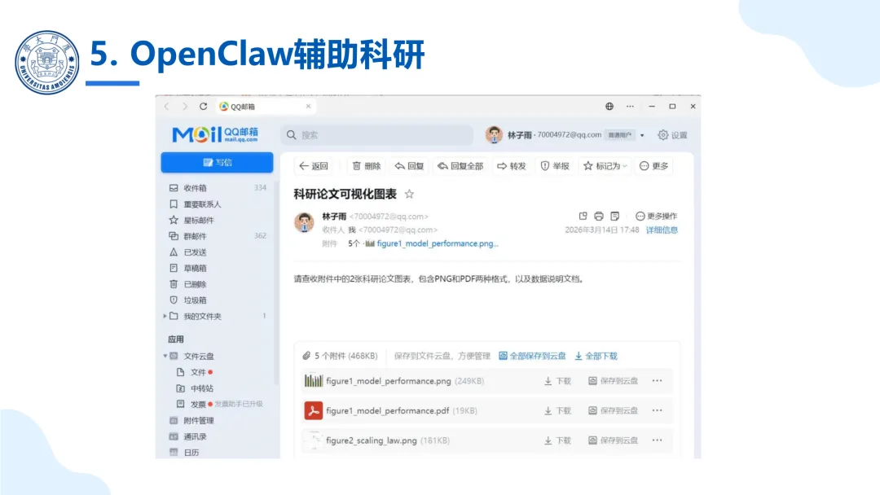Screen dimensions: 880x495
Task: Open more options for figure1_model_performance.pdf
Action: point(658,411)
